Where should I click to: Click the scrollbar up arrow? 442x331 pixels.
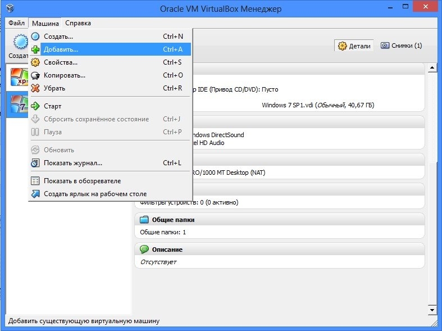point(432,67)
